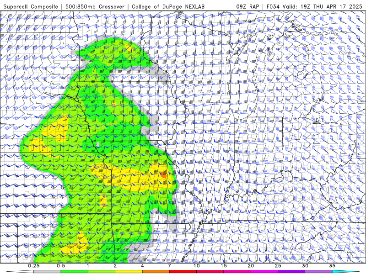Click the color scale label '15'

click(x=224, y=266)
